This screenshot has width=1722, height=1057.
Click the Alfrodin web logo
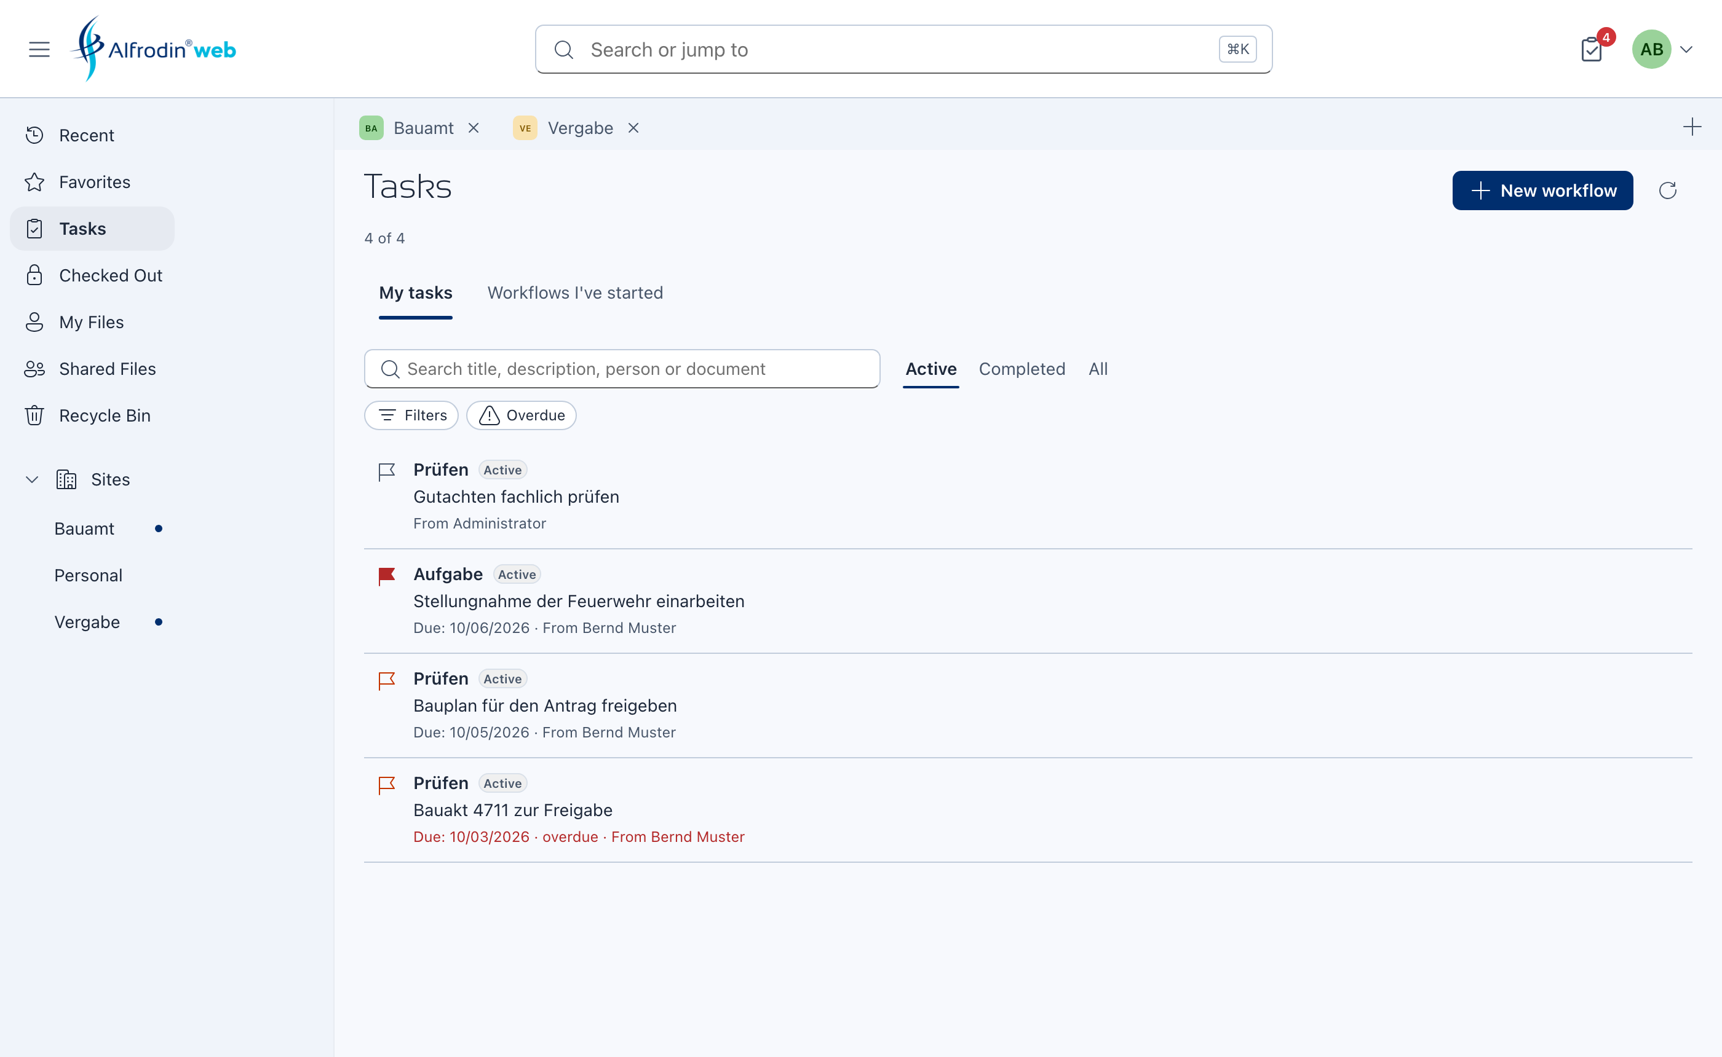tap(153, 49)
